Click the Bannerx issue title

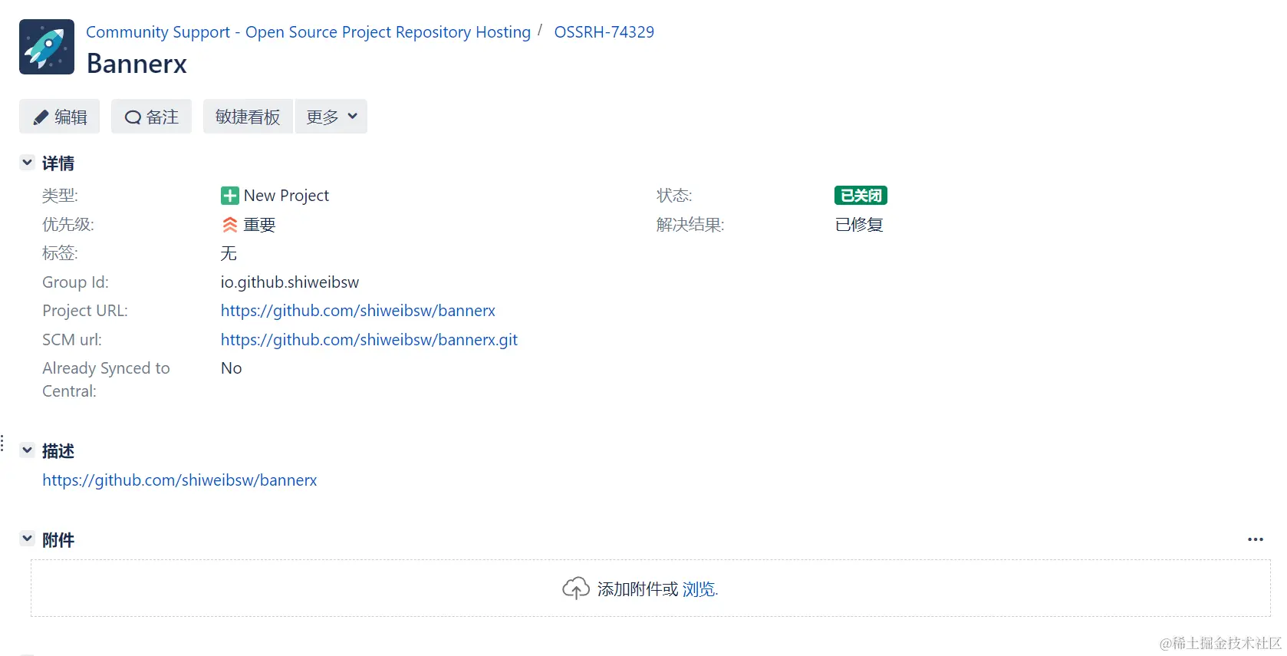[137, 64]
